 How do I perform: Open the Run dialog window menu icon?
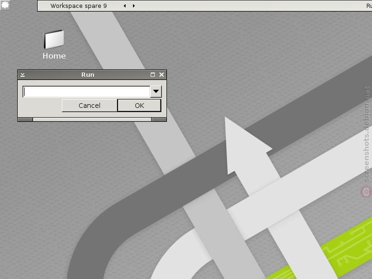pyautogui.click(x=22, y=75)
